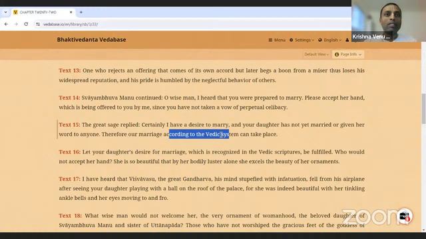The image size is (426, 239).
Task: Open a new browser tab
Action: [81, 12]
